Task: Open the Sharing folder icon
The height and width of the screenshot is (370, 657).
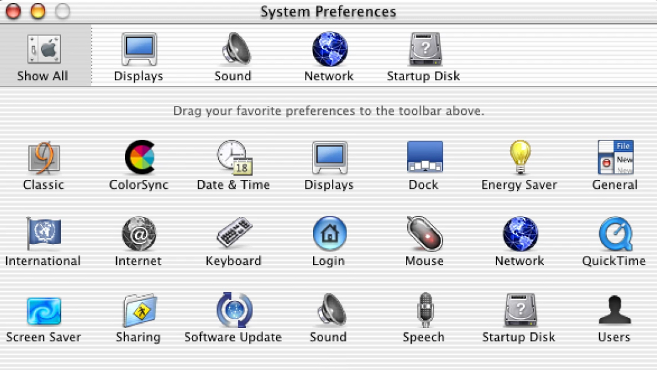Action: [x=140, y=310]
